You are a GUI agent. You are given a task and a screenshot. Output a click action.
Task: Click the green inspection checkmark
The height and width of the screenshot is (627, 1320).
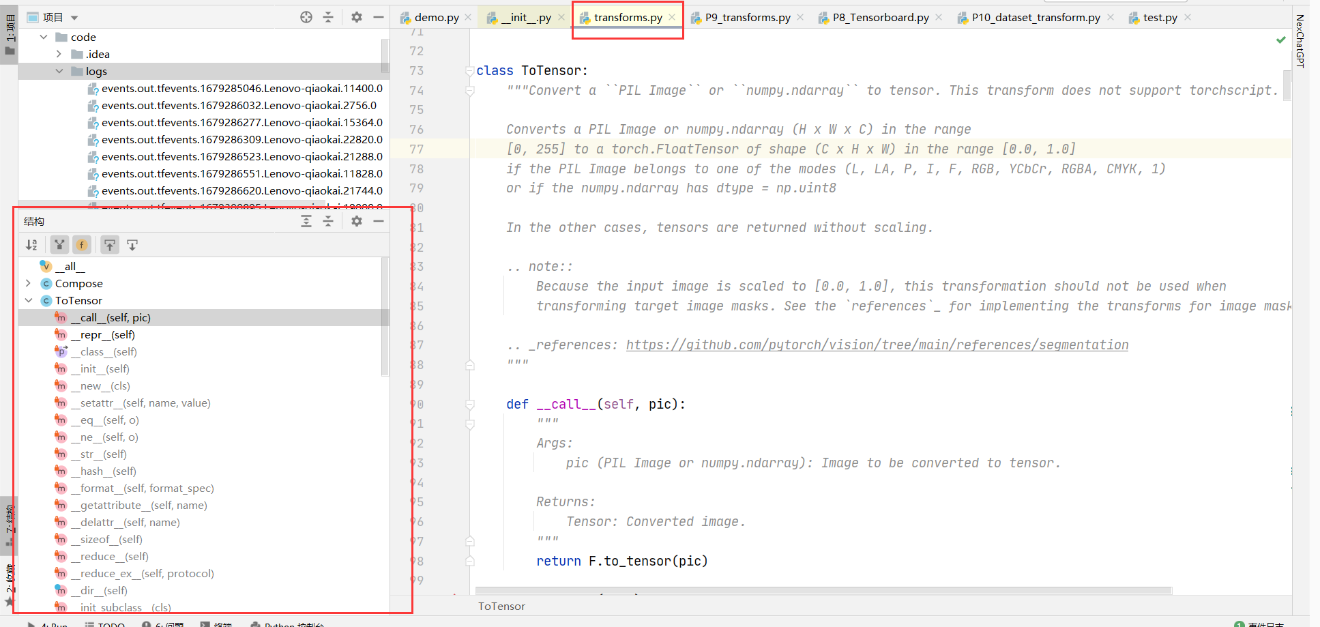point(1281,40)
